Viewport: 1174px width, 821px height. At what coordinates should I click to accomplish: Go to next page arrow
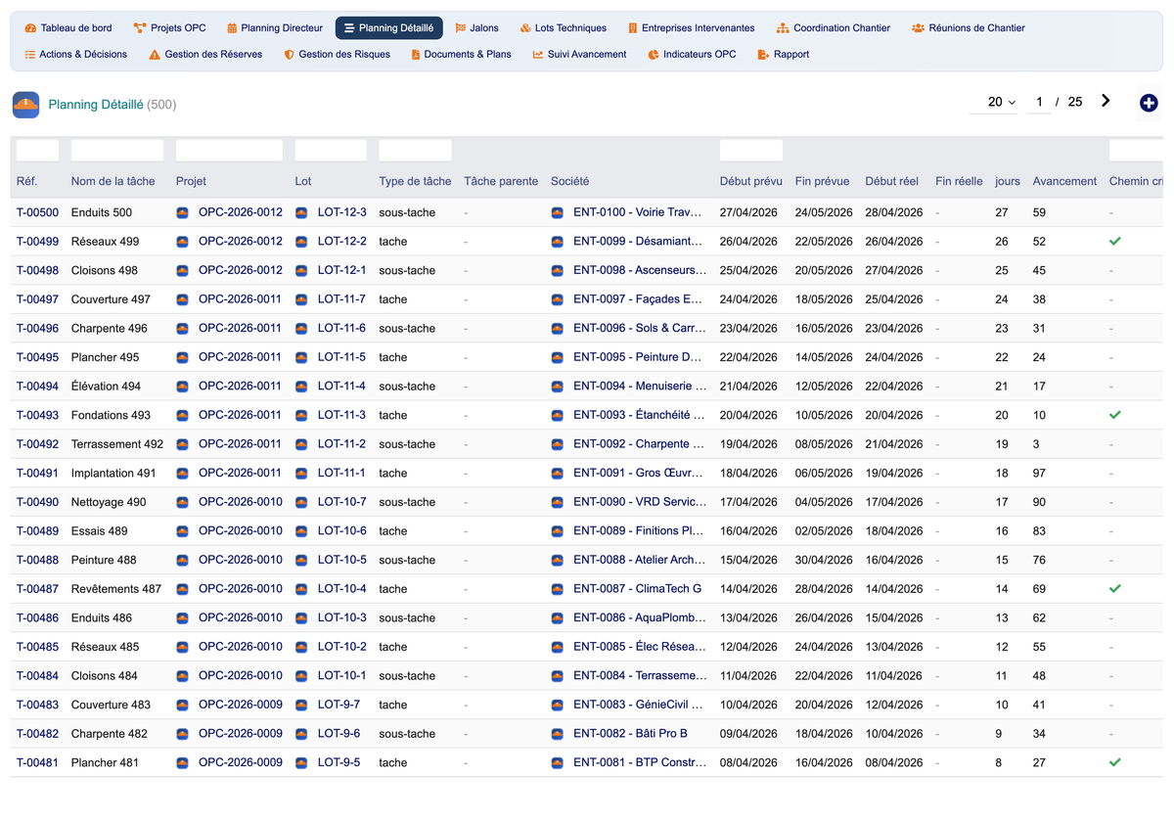(1106, 101)
